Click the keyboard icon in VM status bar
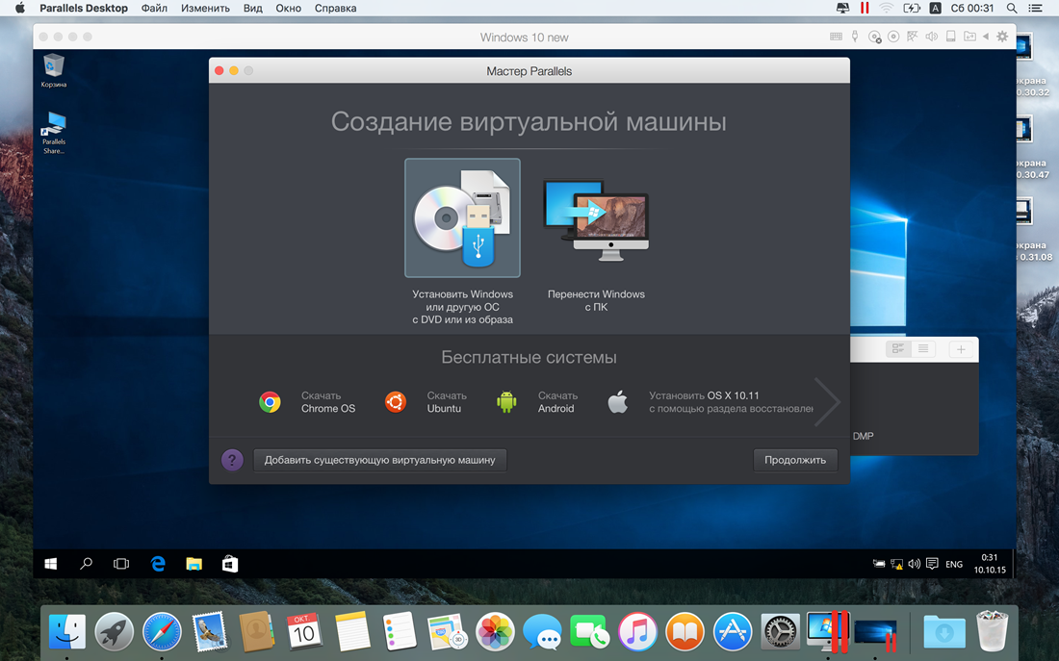Image resolution: width=1059 pixels, height=661 pixels. [836, 37]
